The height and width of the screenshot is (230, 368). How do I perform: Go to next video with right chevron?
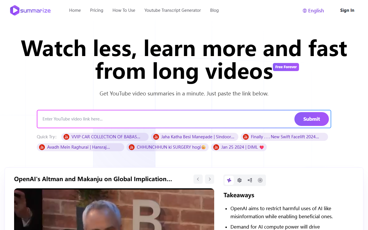pos(210,179)
